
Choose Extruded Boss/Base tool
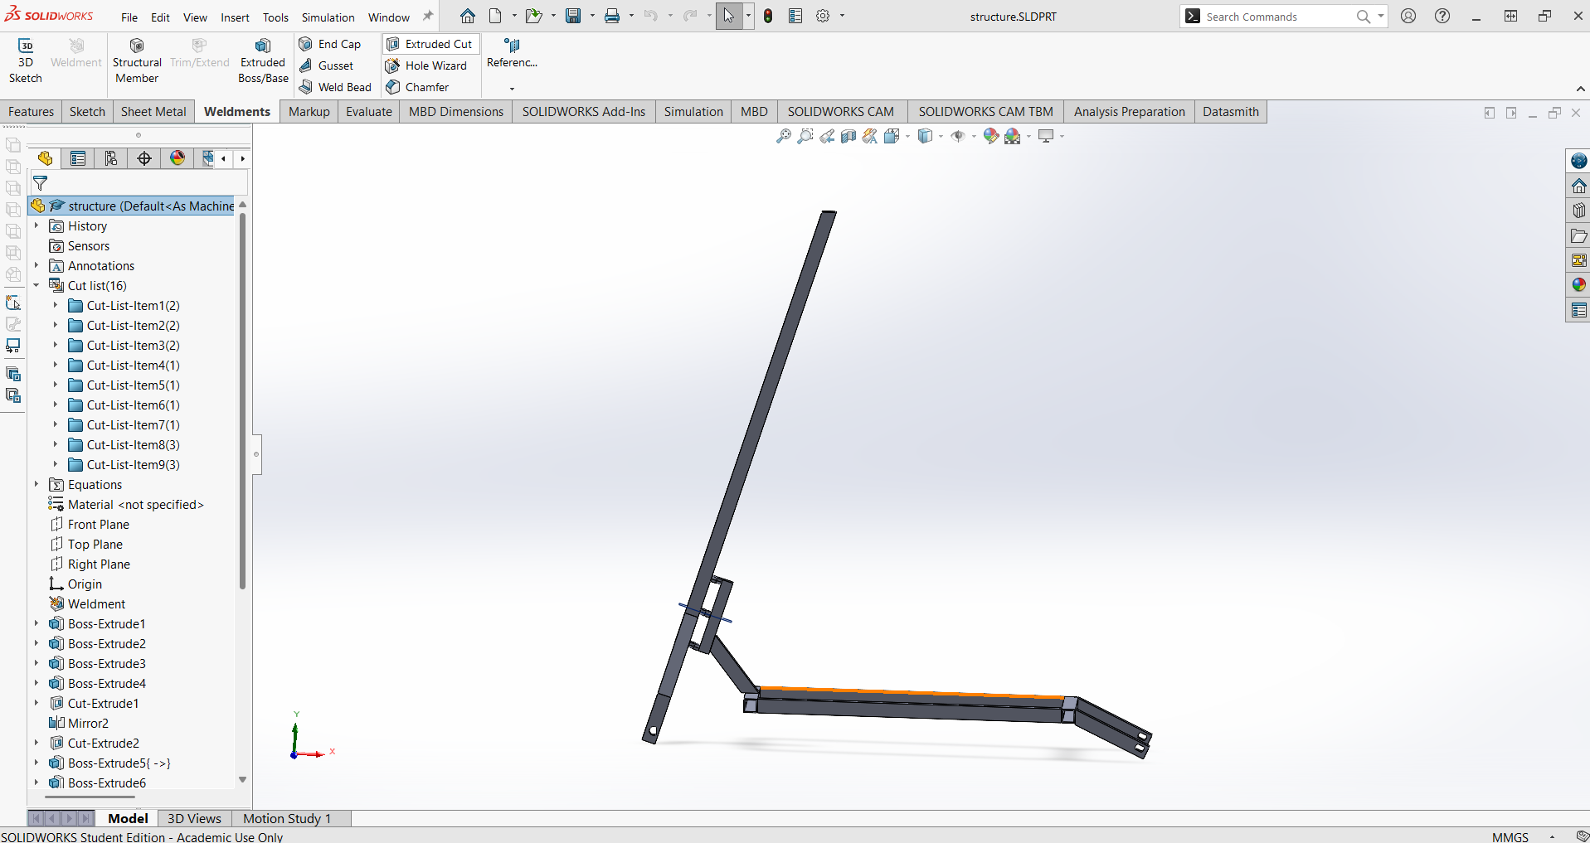point(263,61)
